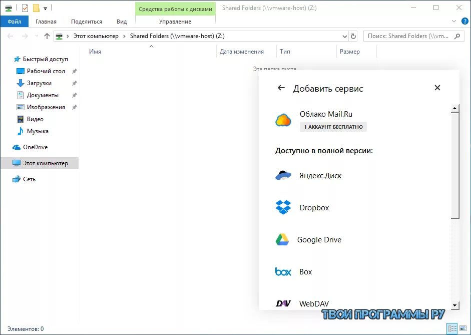Switch to large thumbnails view in status bar

463,328
